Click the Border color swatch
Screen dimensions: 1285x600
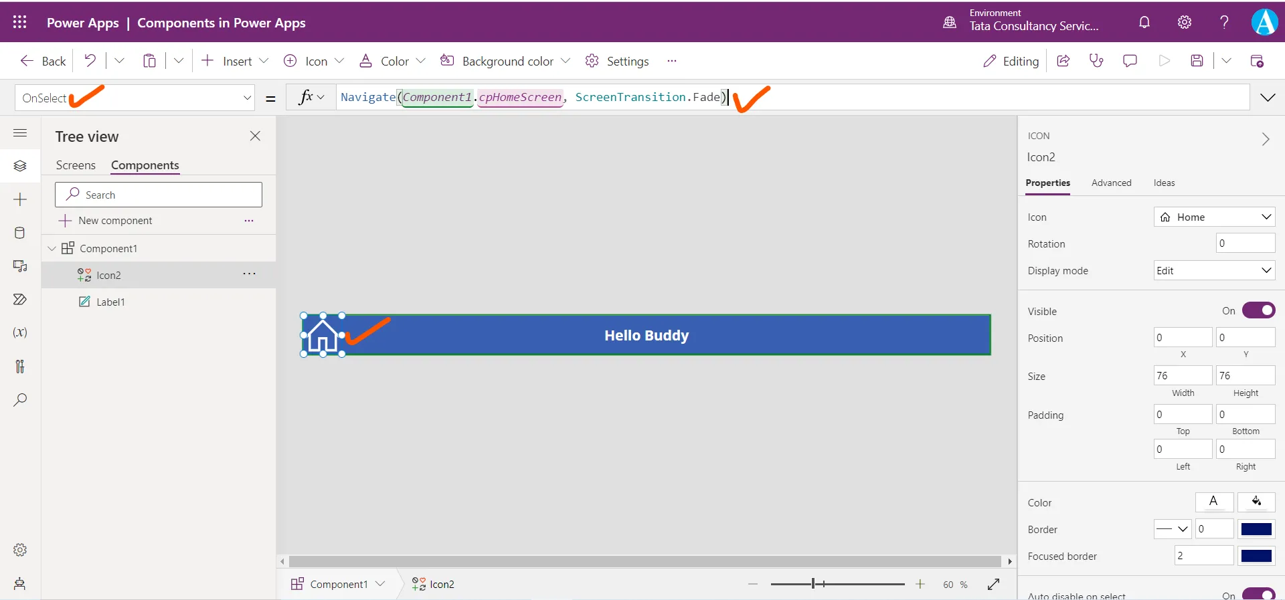[x=1256, y=529]
